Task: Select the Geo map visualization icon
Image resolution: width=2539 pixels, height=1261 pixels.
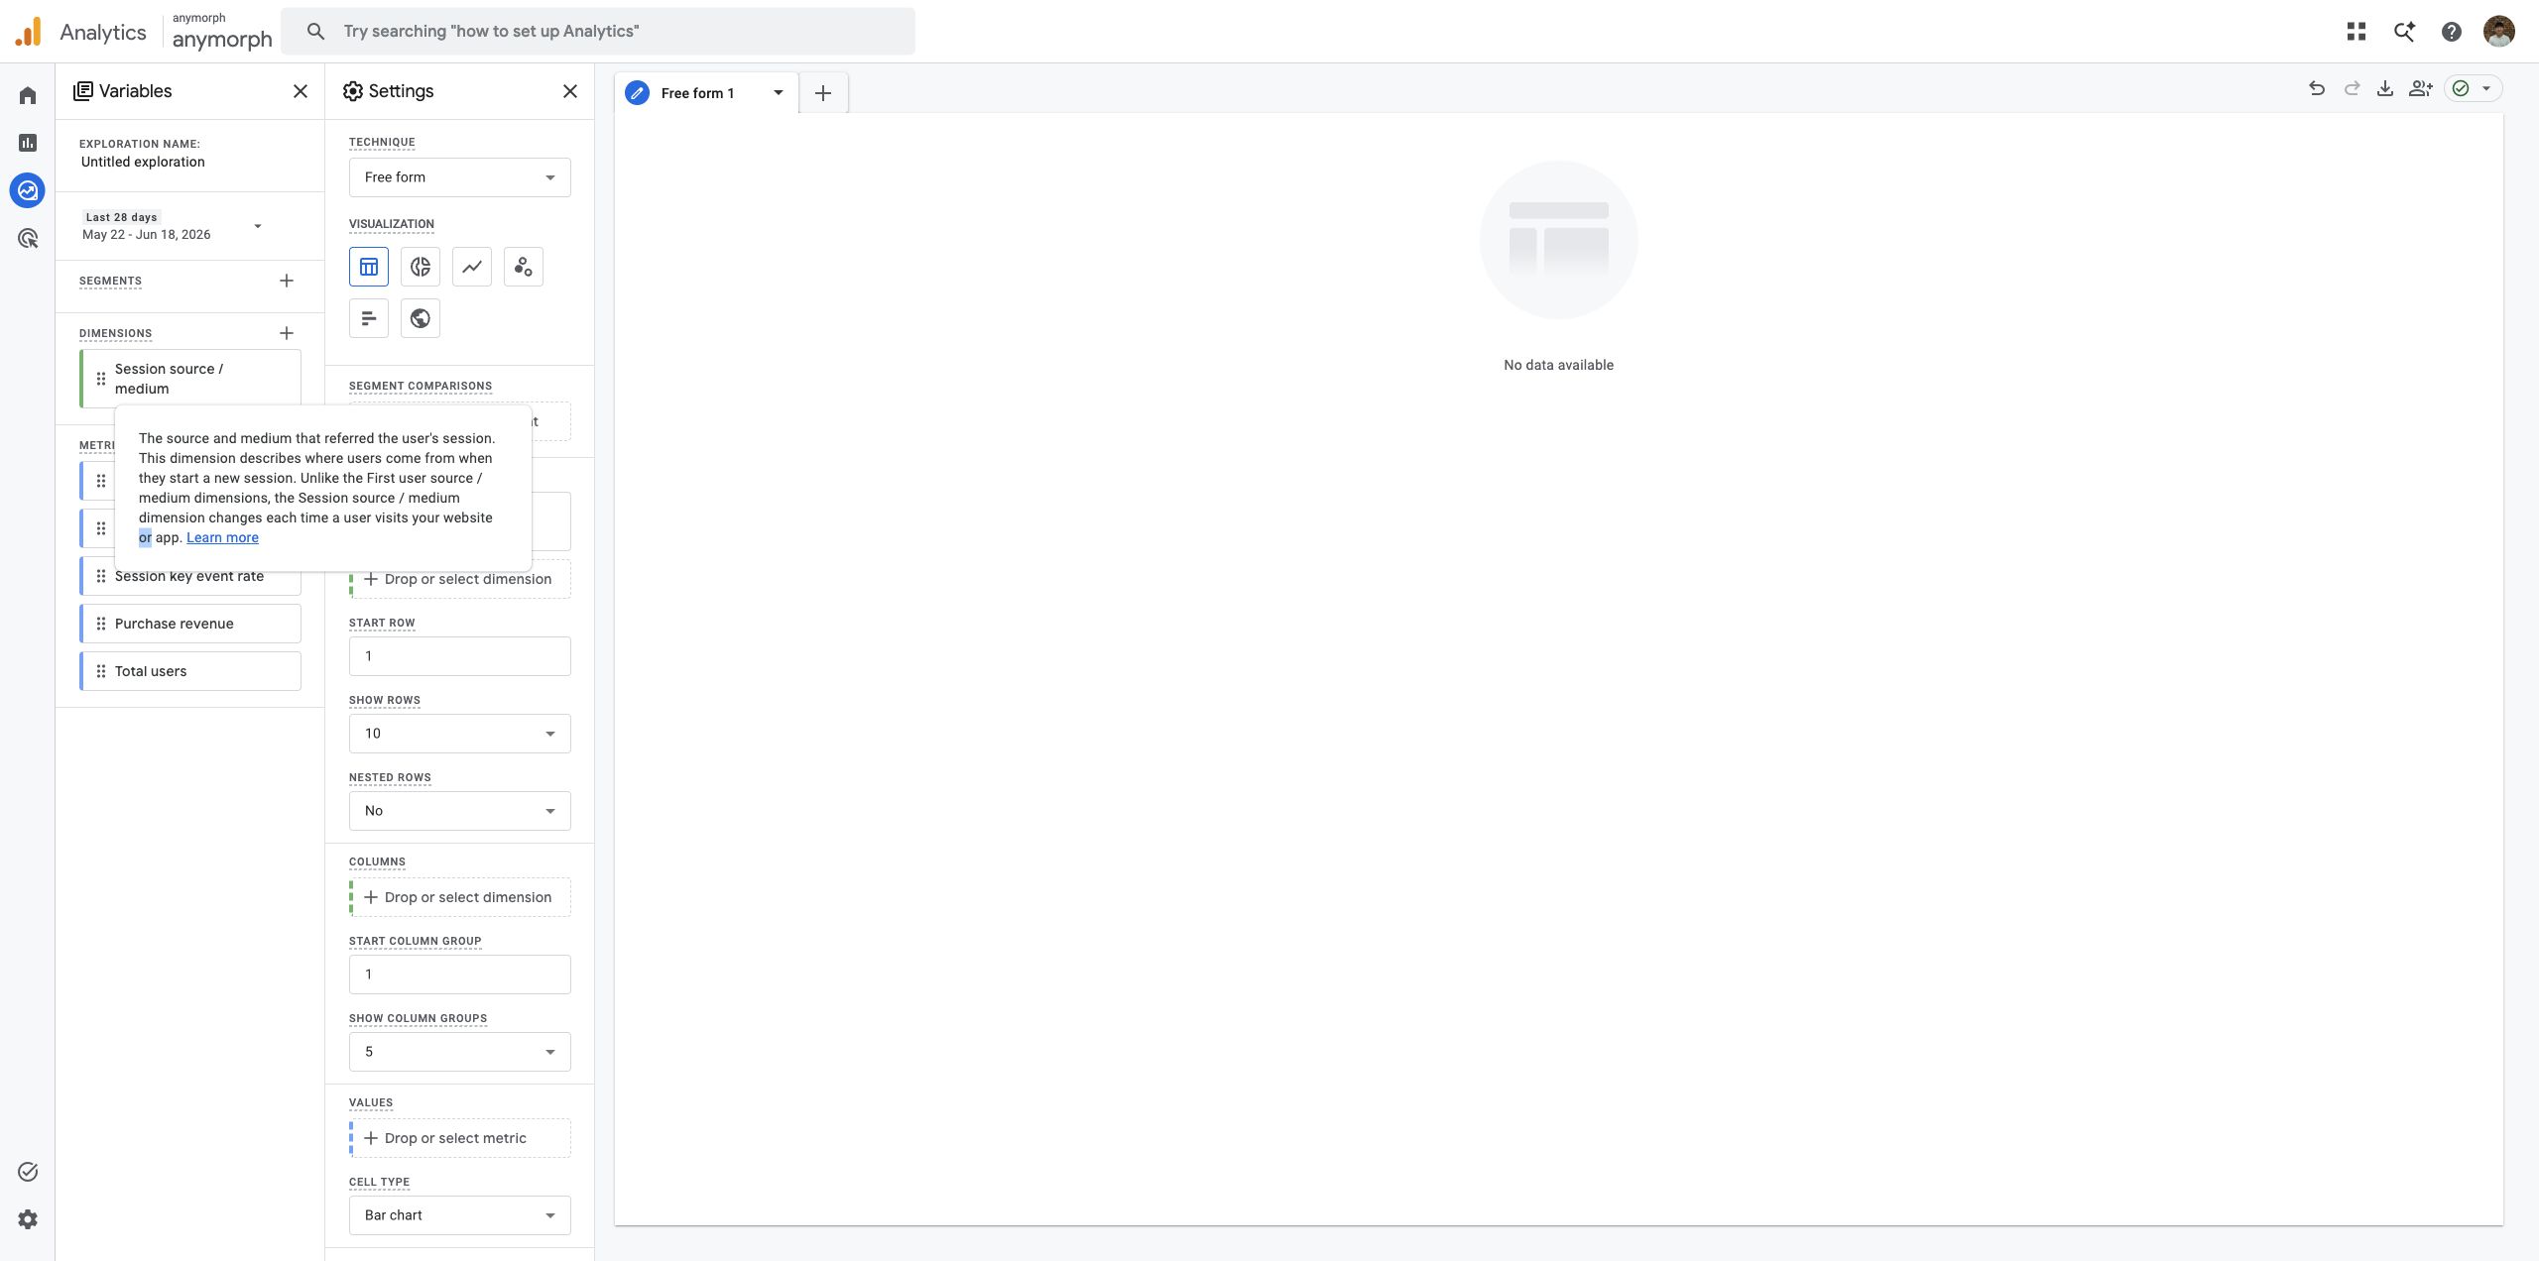Action: tap(421, 318)
